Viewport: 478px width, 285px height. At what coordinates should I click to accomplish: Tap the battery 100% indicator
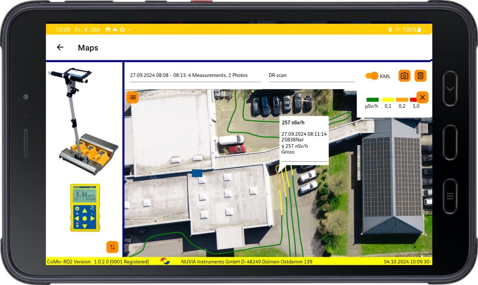(412, 29)
